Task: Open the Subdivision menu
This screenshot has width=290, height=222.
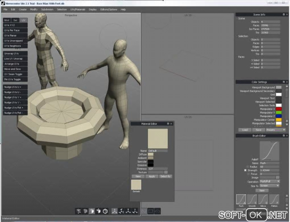Action: tap(47, 9)
